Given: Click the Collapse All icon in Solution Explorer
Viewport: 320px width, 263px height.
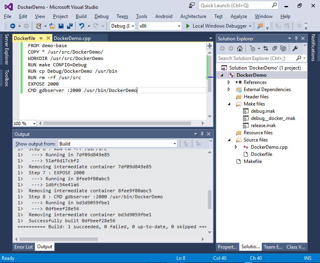Looking at the screenshot, I should pos(275,48).
